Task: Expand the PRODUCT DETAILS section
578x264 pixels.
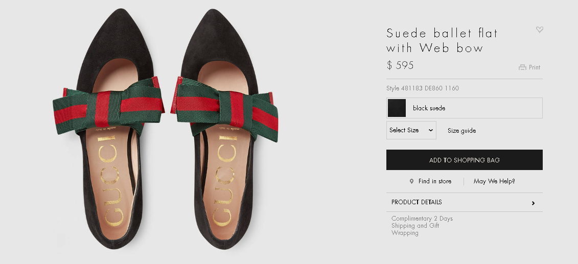Action: pyautogui.click(x=465, y=202)
